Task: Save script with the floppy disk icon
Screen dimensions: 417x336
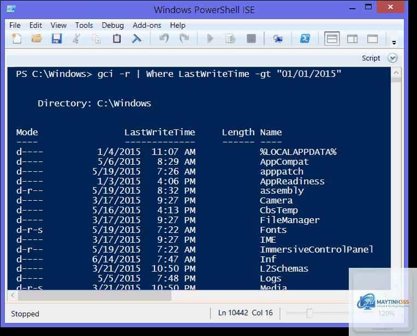Action: (x=57, y=39)
